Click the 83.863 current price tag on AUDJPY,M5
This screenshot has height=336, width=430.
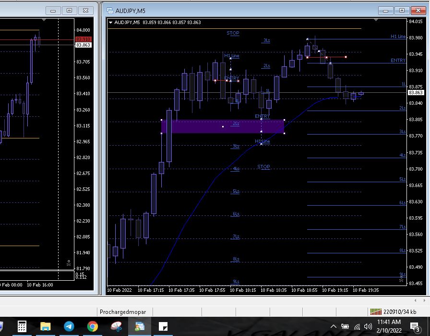tap(416, 93)
